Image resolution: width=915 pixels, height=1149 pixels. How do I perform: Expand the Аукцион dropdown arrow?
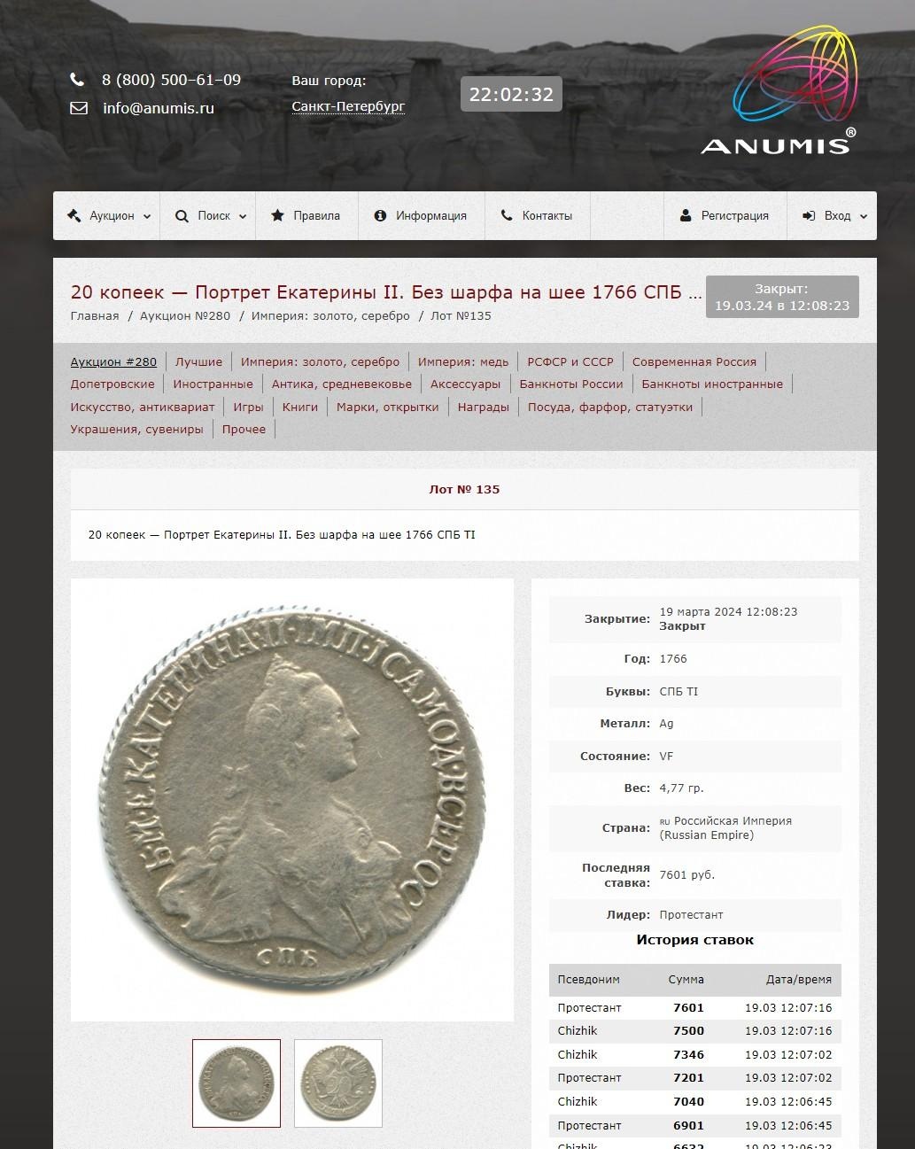[x=147, y=216]
